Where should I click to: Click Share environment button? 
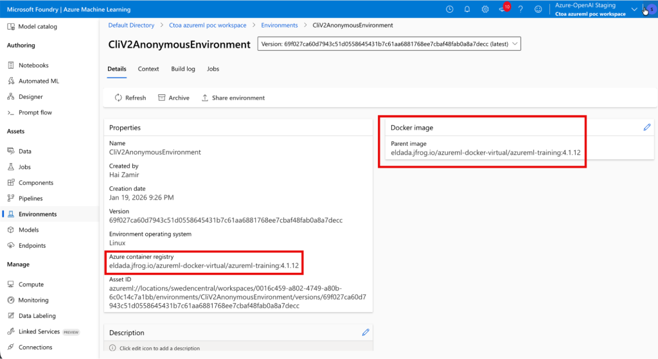233,98
